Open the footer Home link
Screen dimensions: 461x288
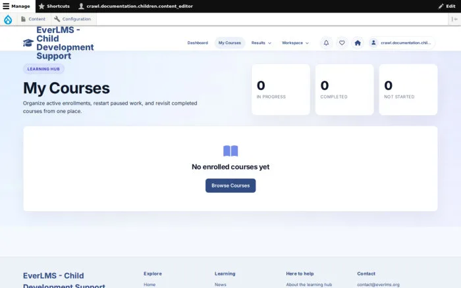click(x=149, y=285)
